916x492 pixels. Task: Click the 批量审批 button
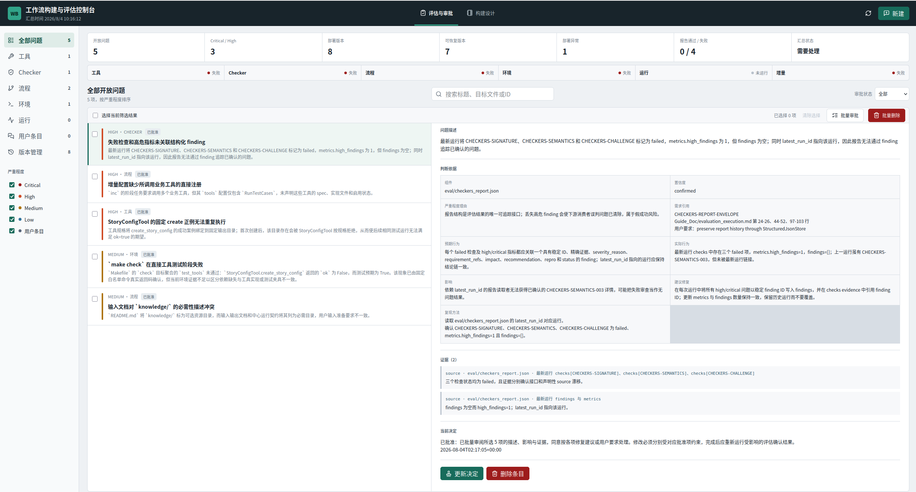pos(845,115)
